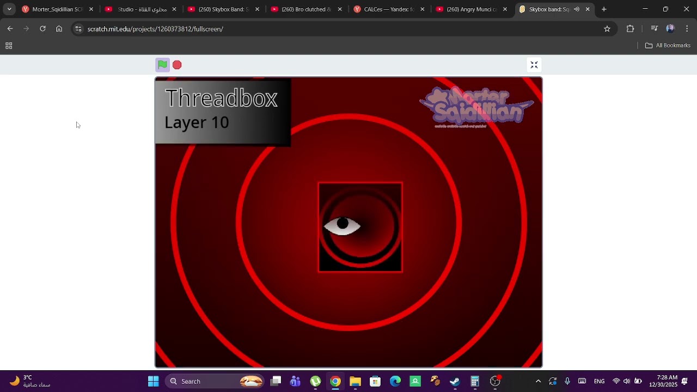Close the Skybox band Scratch tab
This screenshot has height=392, width=697.
pos(588,9)
